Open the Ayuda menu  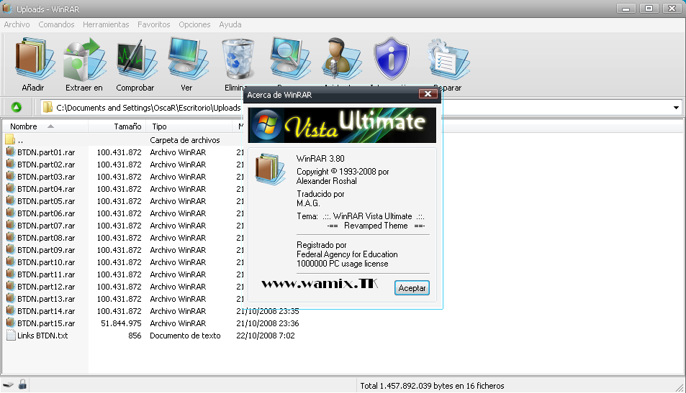coord(230,24)
